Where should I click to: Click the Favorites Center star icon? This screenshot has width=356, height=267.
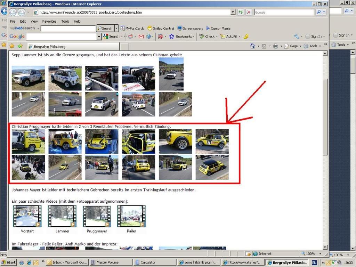coord(12,46)
